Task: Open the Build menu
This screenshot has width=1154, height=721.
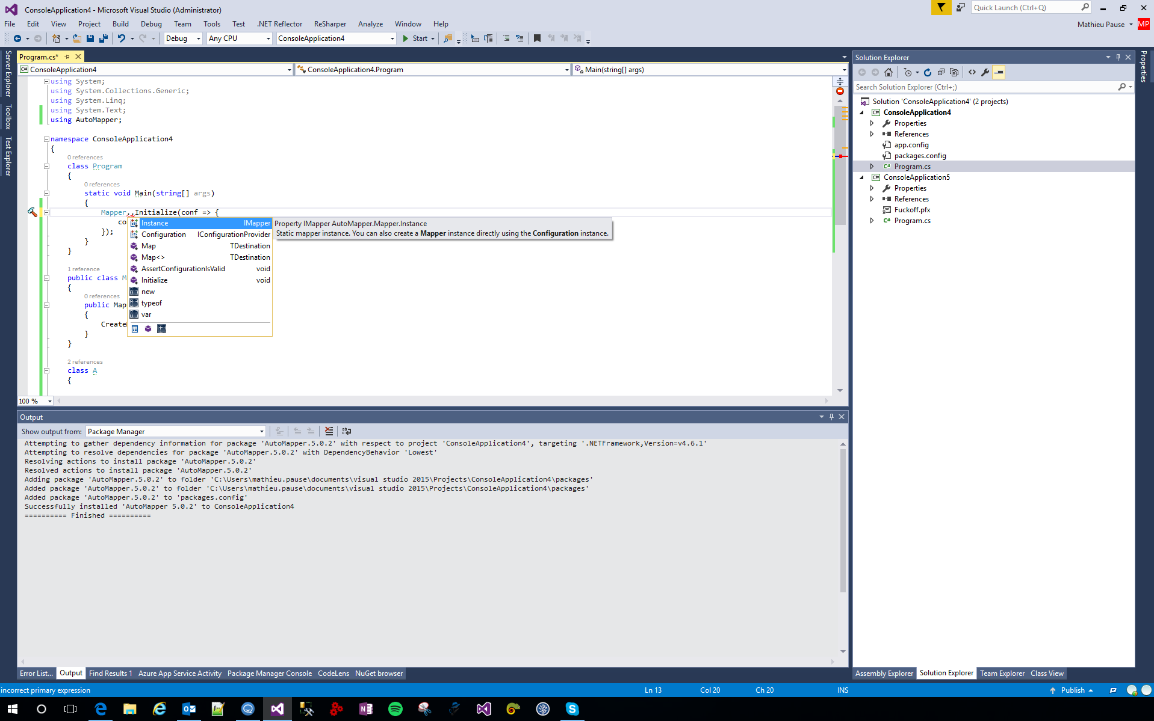Action: pos(120,24)
